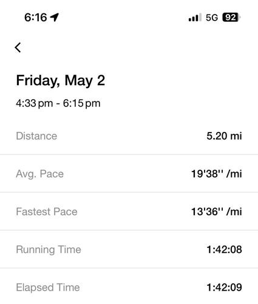Tap the 1:42:08 running time value
The image size is (258, 304).
click(224, 249)
